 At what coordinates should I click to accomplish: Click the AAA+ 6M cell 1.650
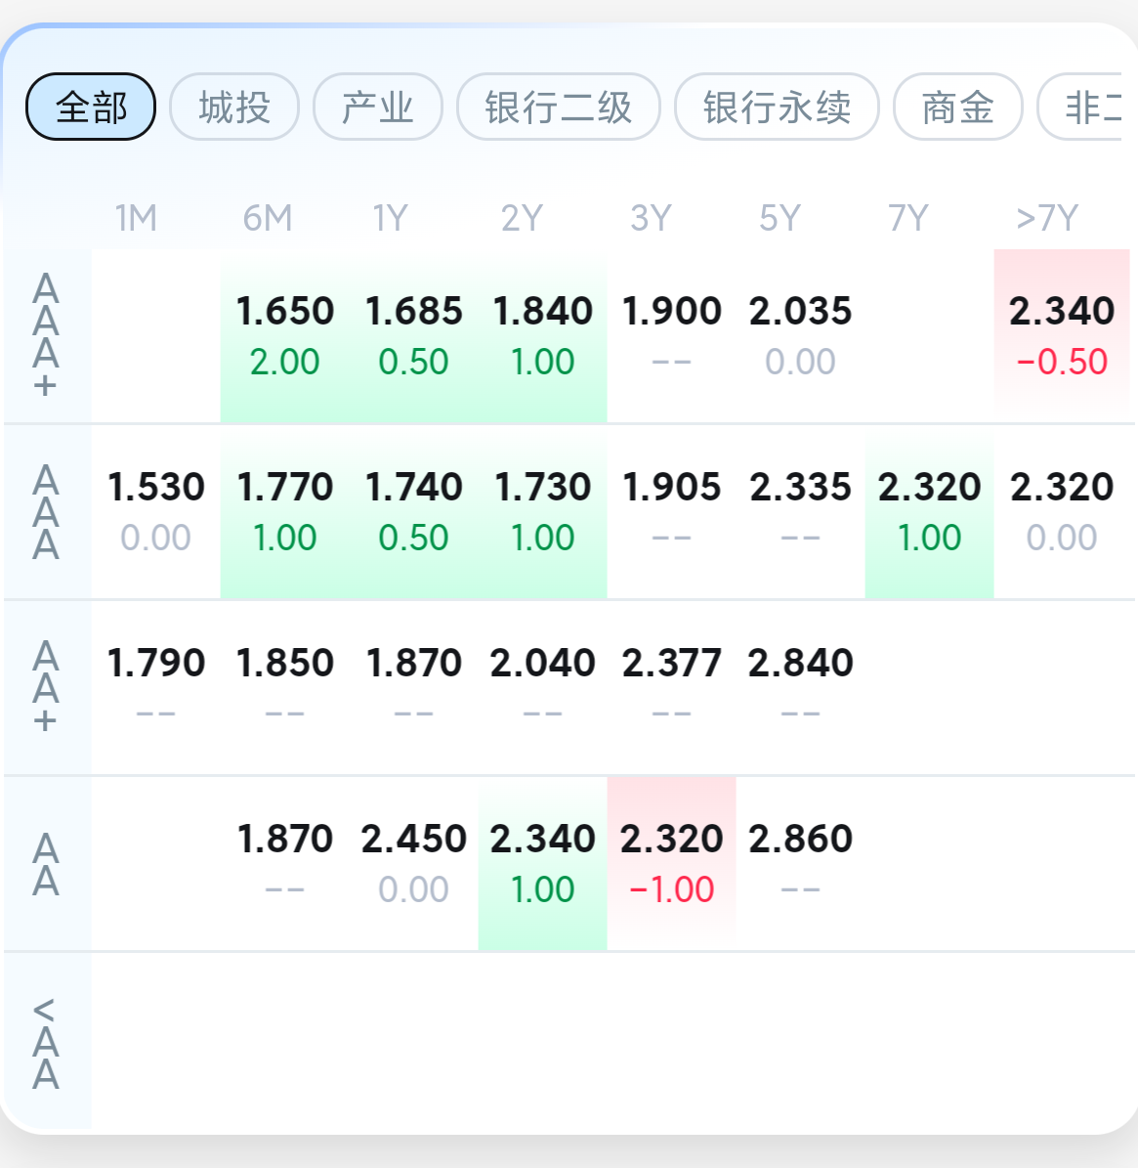pyautogui.click(x=285, y=336)
